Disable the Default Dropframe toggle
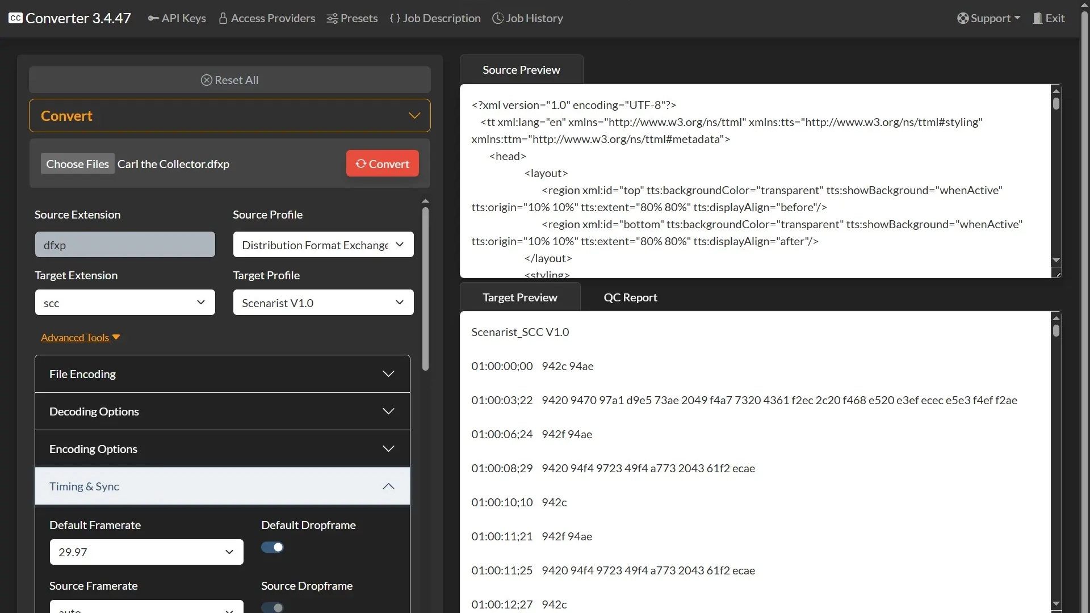Screen dimensions: 1090x613 pyautogui.click(x=272, y=547)
